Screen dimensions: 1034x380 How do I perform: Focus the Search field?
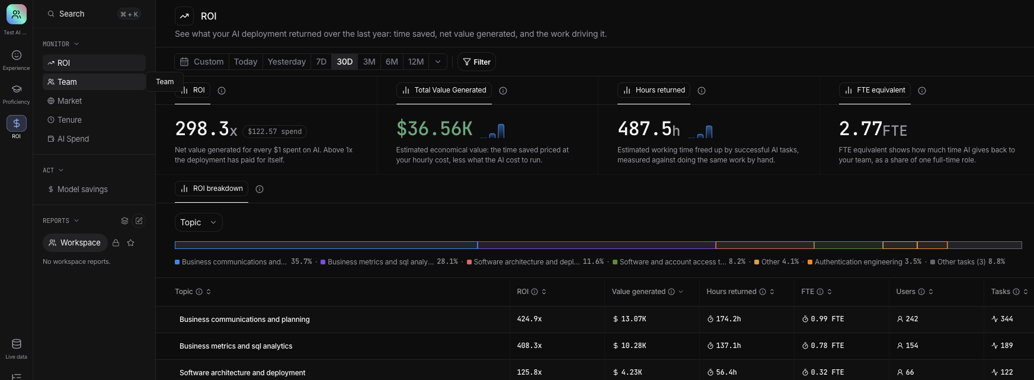click(94, 14)
